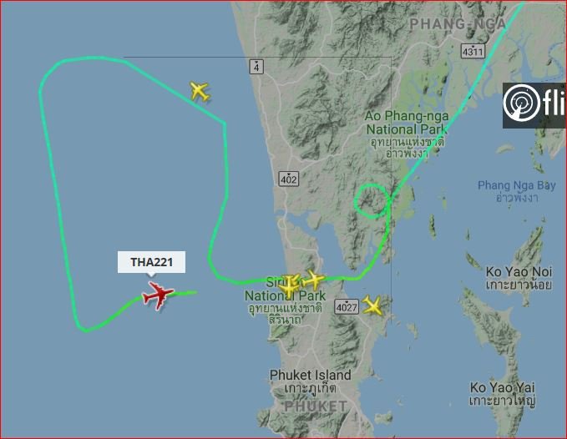Click the Flightradar radar logo

(521, 103)
